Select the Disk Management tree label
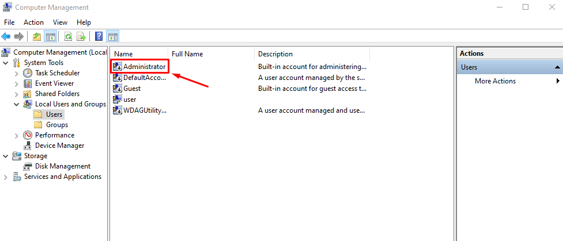The width and height of the screenshot is (563, 241). [x=63, y=166]
